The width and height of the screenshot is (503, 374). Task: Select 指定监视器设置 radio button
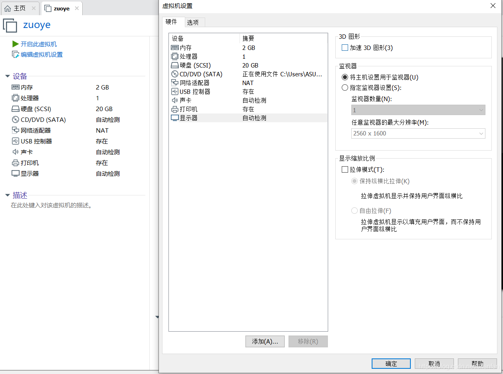coord(345,88)
